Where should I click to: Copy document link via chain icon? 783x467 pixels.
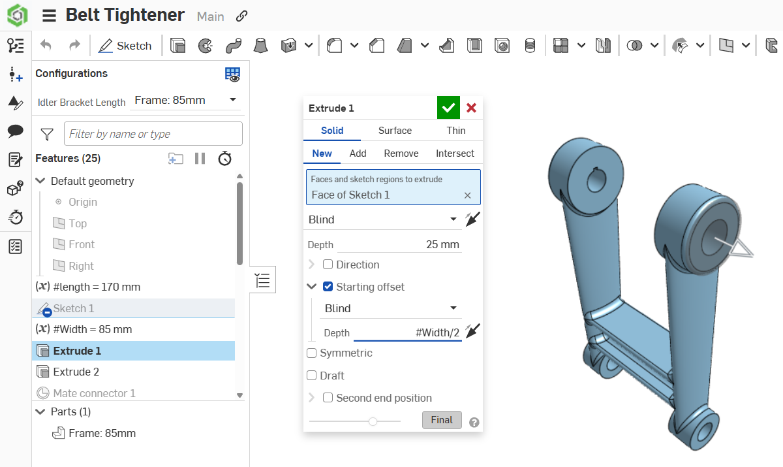tap(242, 16)
